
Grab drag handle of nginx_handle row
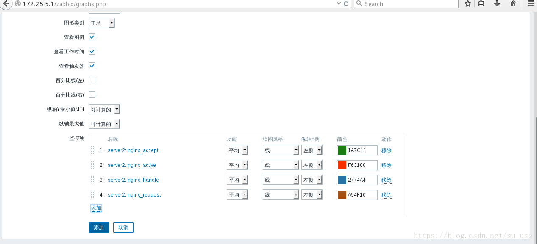click(x=92, y=180)
